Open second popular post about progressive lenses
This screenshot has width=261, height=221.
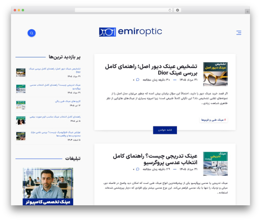(55, 87)
